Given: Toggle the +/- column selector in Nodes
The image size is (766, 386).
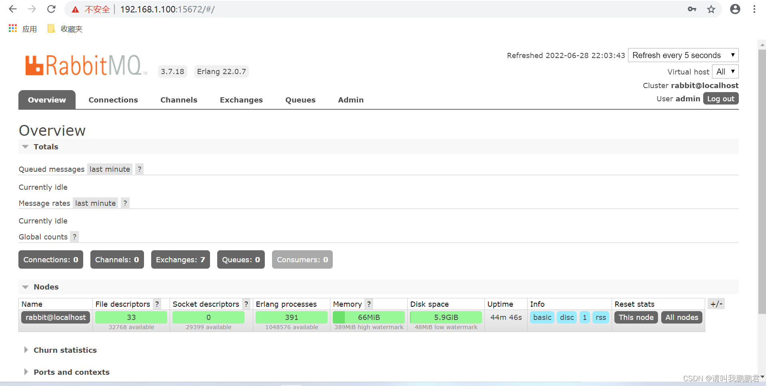Looking at the screenshot, I should 716,304.
